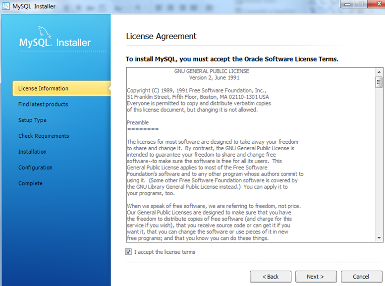The width and height of the screenshot is (385, 286).
Task: Click the Next button
Action: pyautogui.click(x=316, y=277)
